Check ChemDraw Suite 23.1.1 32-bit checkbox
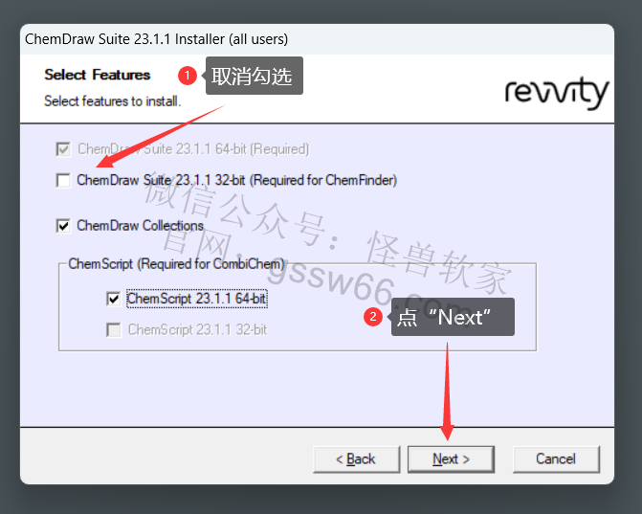Screen dimensions: 642x514 click(63, 180)
